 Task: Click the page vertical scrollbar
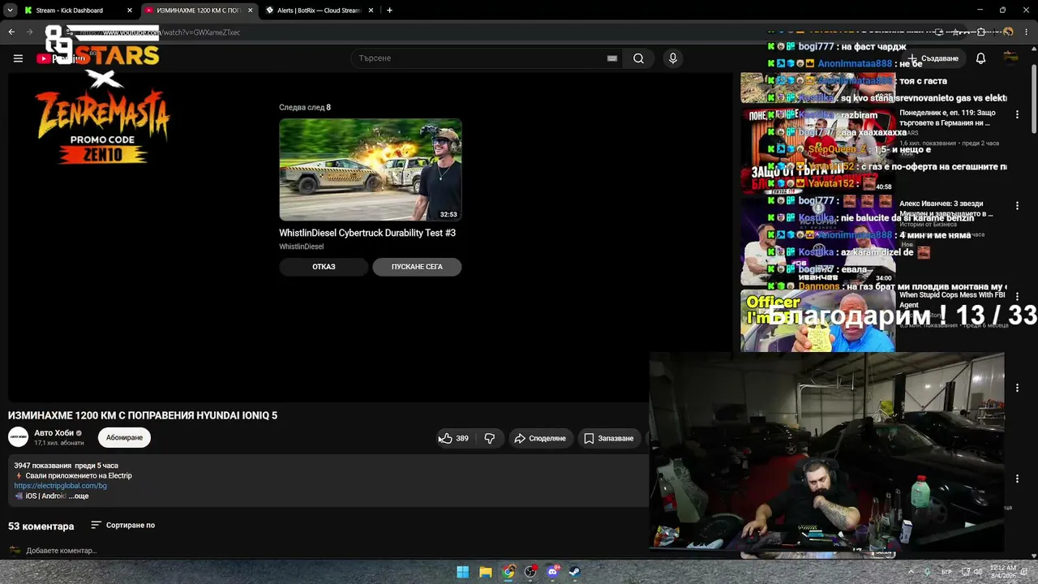1033,97
